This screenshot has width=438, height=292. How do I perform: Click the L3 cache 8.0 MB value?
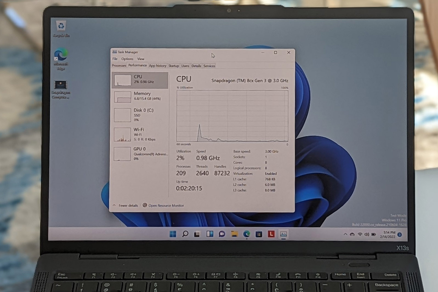[x=270, y=190]
